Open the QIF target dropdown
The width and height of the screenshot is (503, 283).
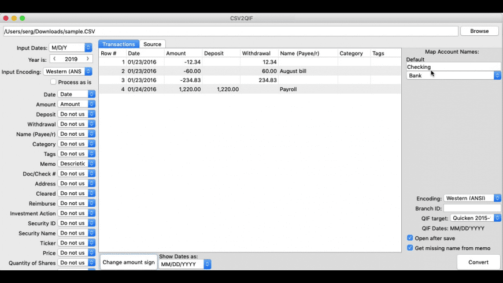pyautogui.click(x=475, y=218)
